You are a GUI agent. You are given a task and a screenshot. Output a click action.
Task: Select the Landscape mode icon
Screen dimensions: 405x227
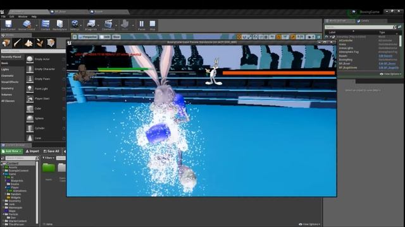pyautogui.click(x=28, y=43)
